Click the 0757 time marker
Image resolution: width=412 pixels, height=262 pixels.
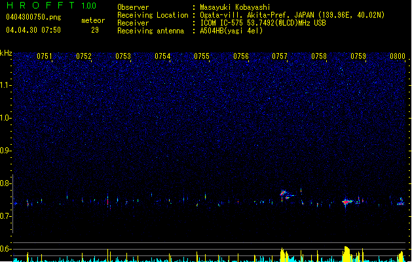[x=280, y=56]
